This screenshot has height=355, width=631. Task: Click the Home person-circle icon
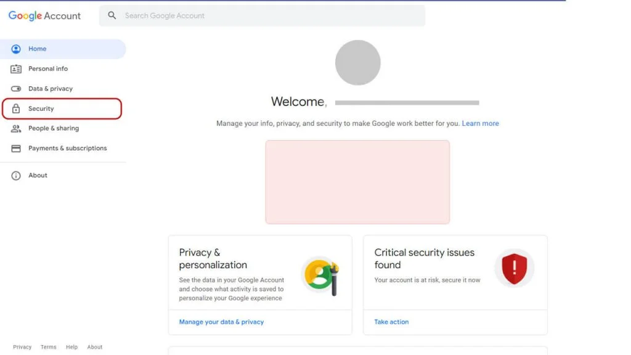coord(15,49)
